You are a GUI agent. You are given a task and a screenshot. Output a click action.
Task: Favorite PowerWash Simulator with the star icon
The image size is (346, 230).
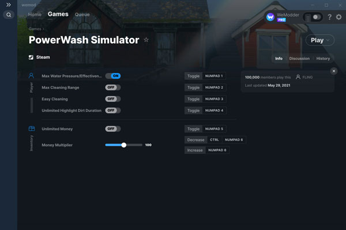(x=146, y=40)
